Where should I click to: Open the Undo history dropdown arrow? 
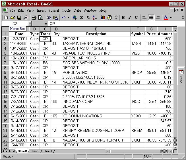pos(68,18)
